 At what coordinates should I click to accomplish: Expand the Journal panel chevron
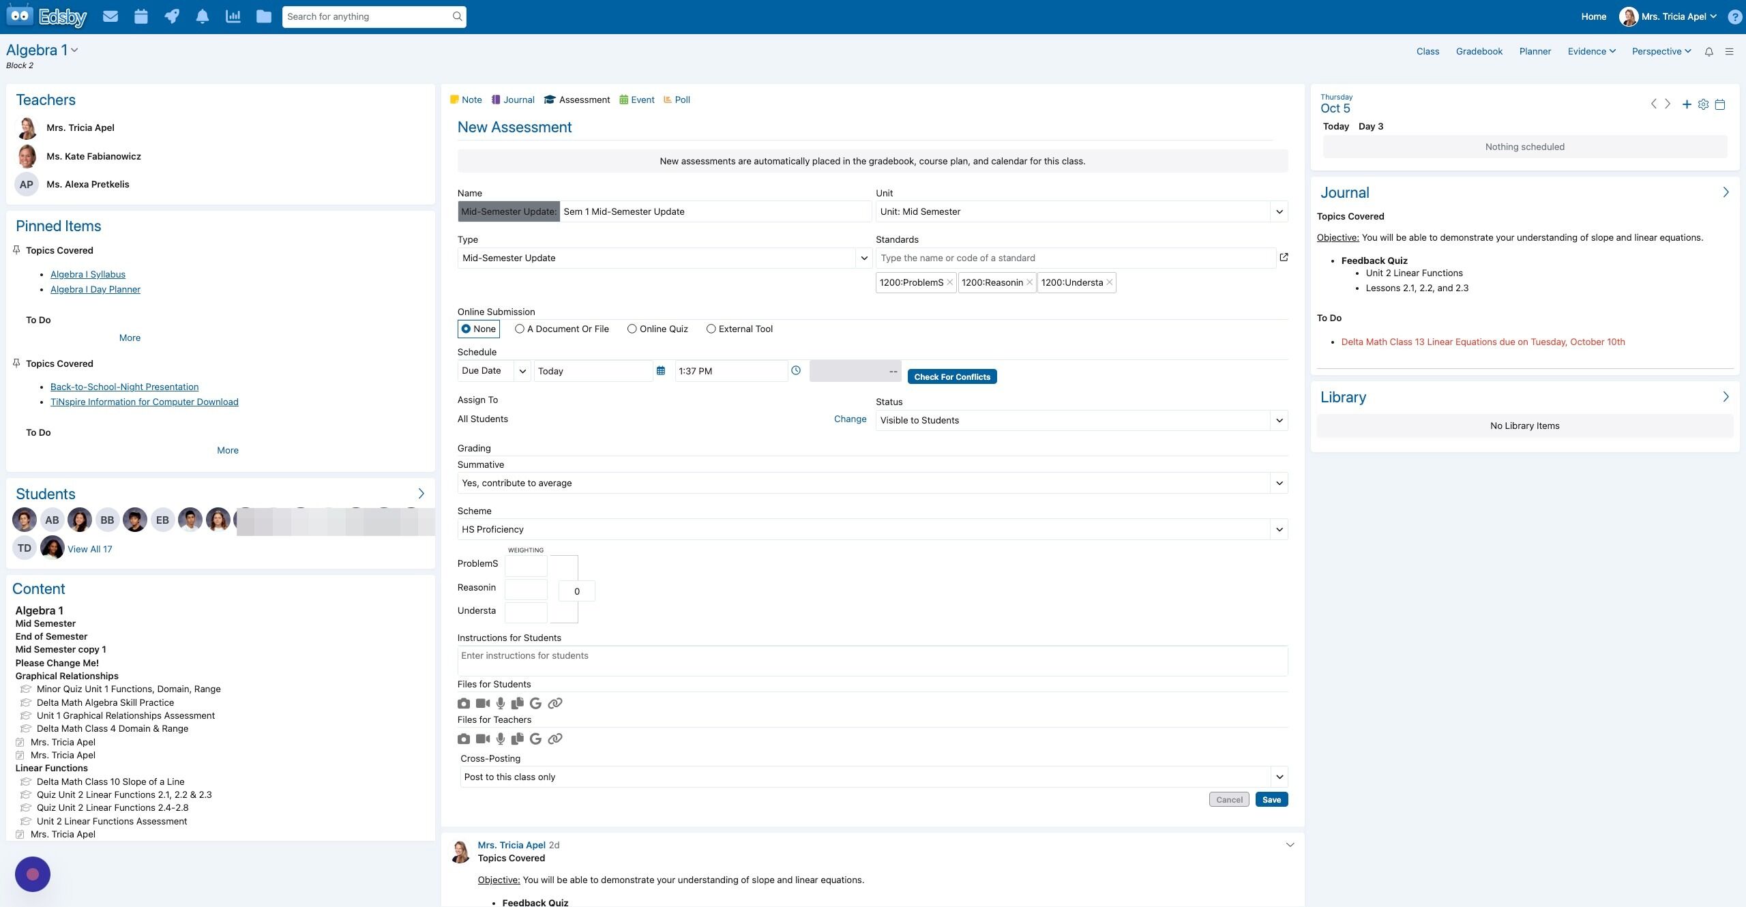tap(1726, 192)
